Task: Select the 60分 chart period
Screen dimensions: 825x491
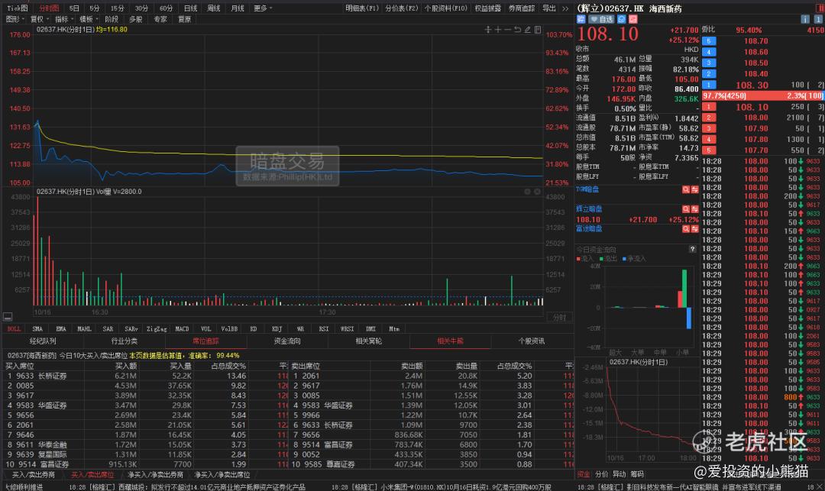Action: [166, 8]
